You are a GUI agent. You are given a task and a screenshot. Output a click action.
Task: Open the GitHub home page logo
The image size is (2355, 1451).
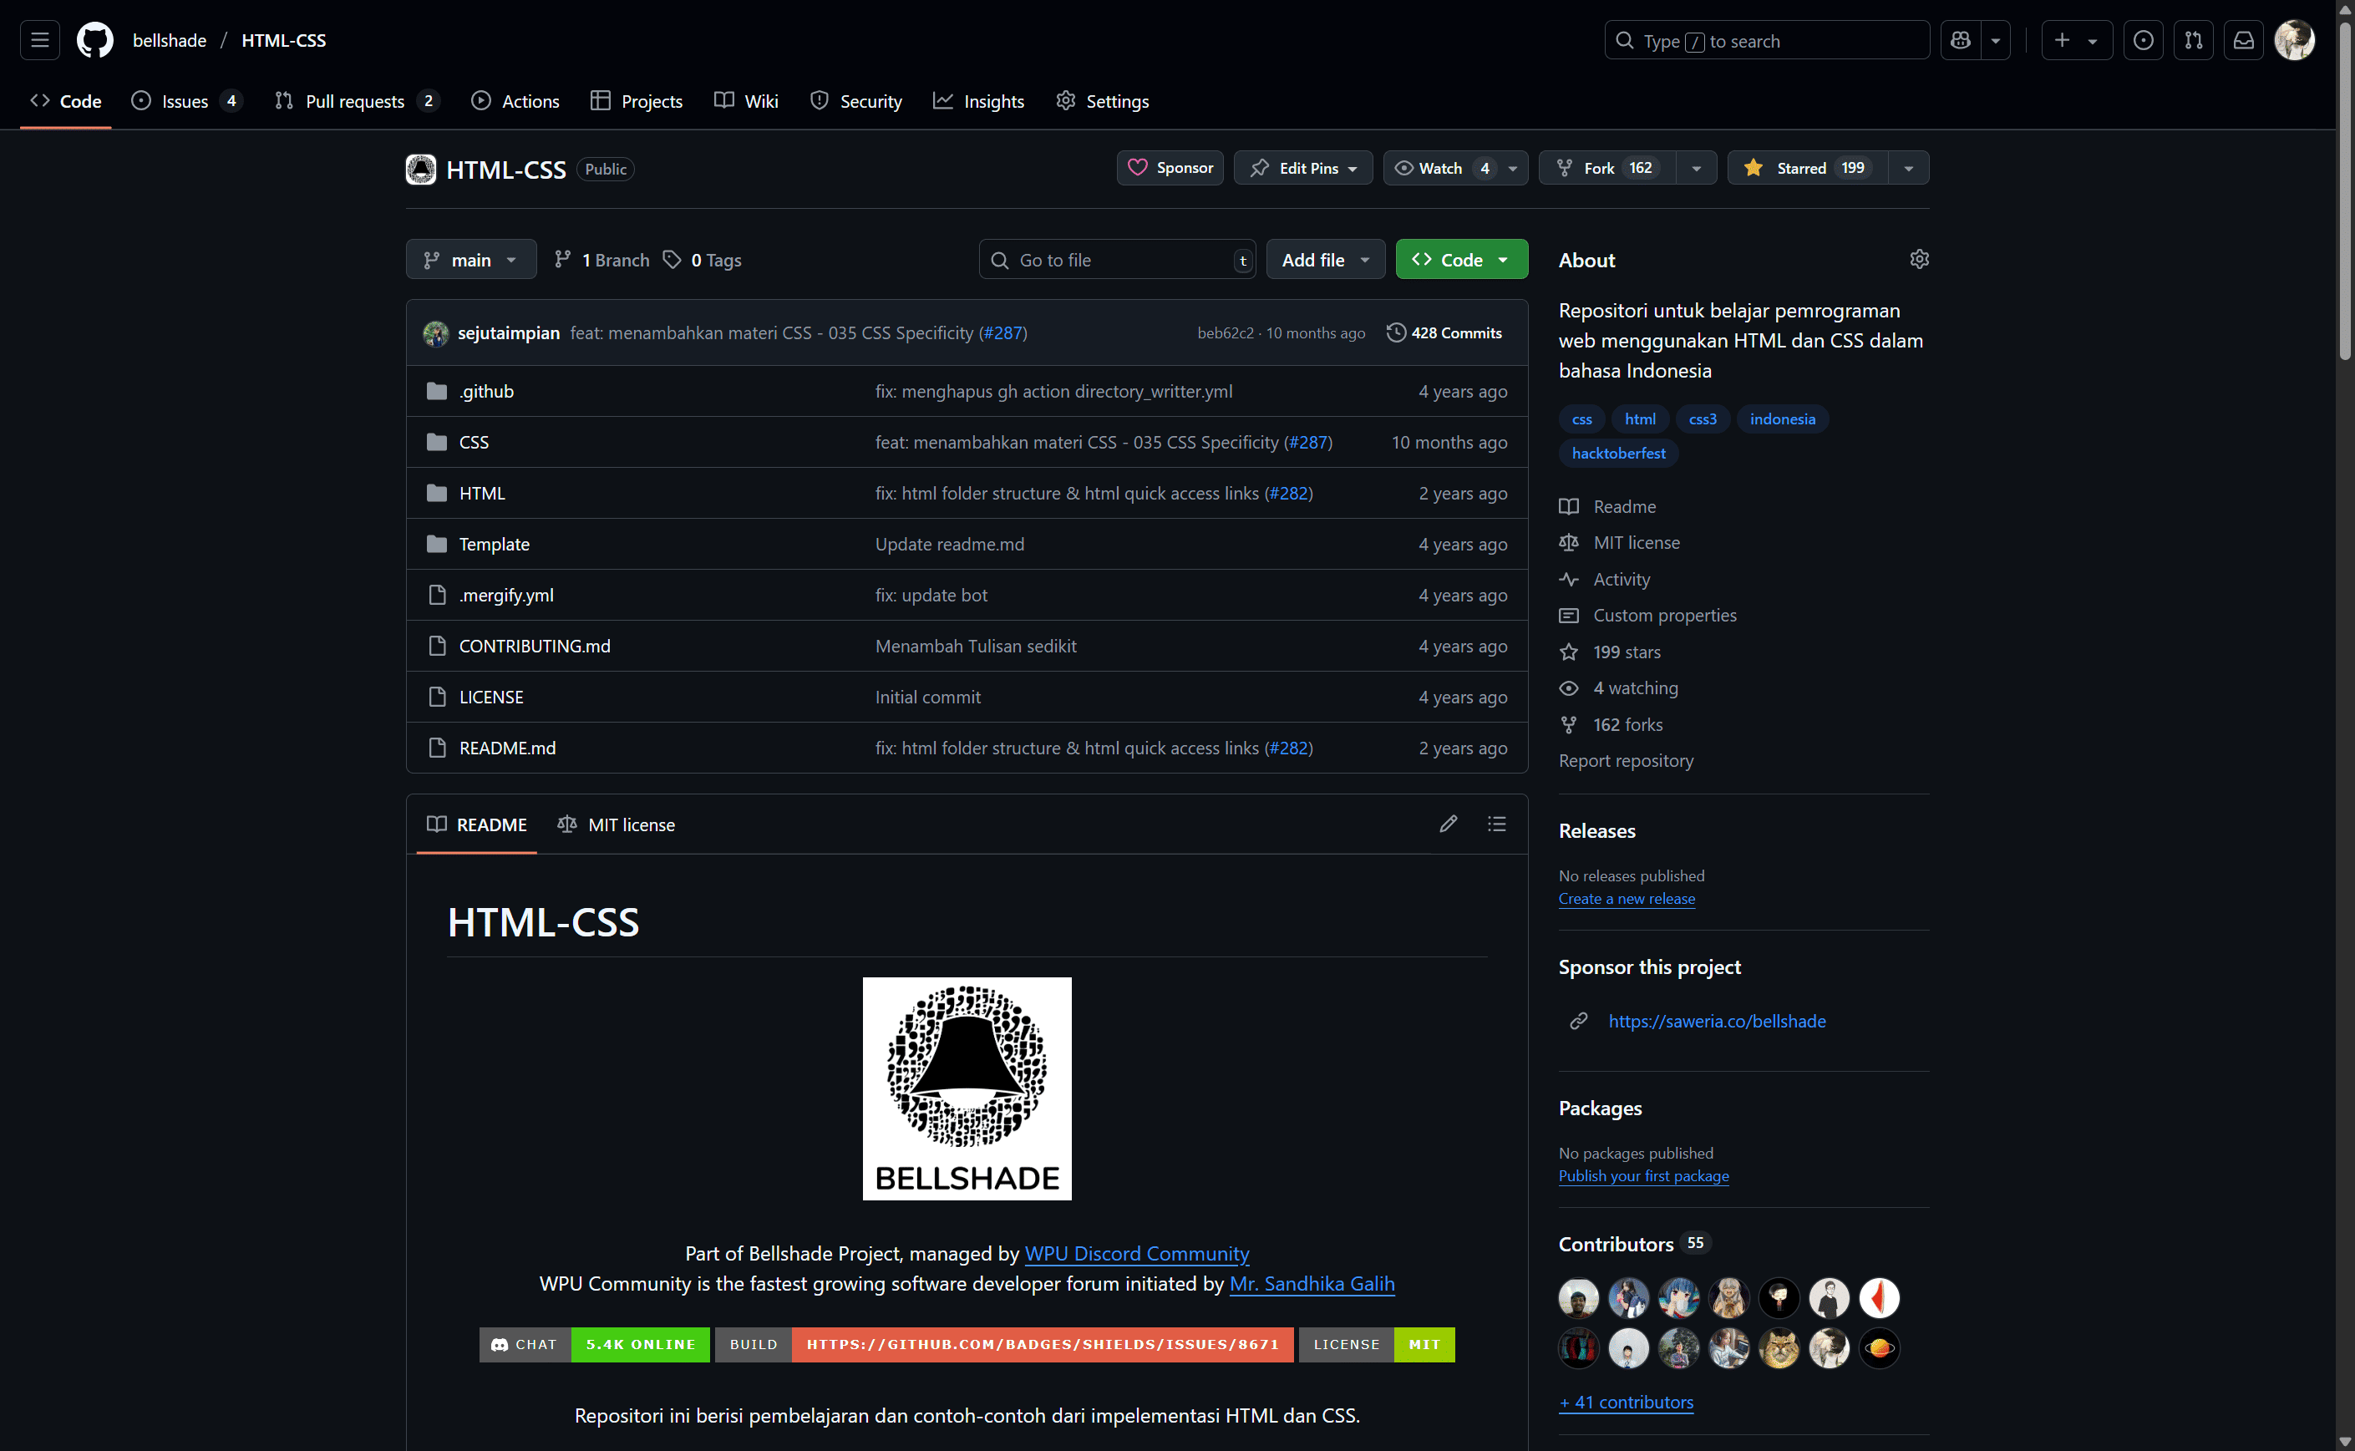pos(94,39)
